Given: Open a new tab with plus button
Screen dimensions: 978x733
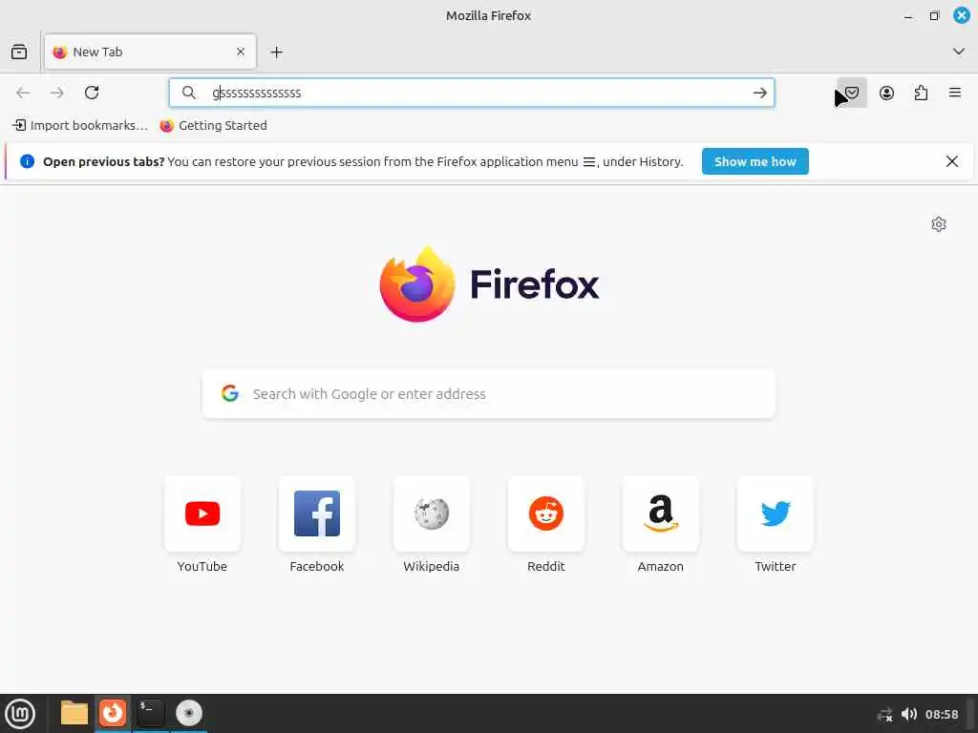Looking at the screenshot, I should [276, 52].
